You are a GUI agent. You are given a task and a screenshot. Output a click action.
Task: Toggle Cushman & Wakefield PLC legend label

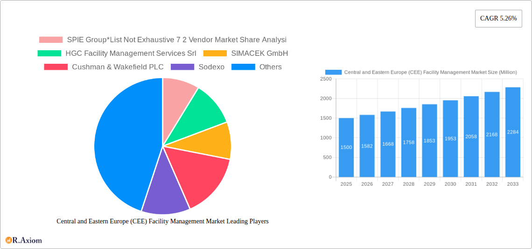coord(118,67)
